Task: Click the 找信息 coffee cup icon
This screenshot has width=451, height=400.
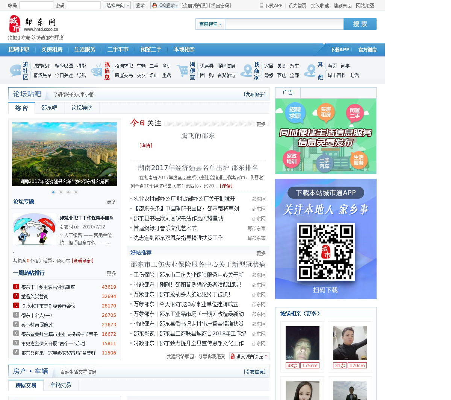Action: pos(97,71)
